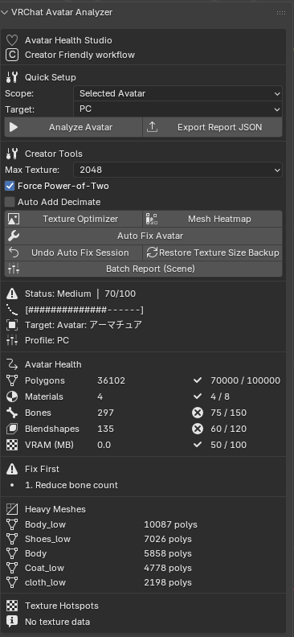Enable the Auto Add Decimate checkbox
294x637 pixels.
point(10,202)
